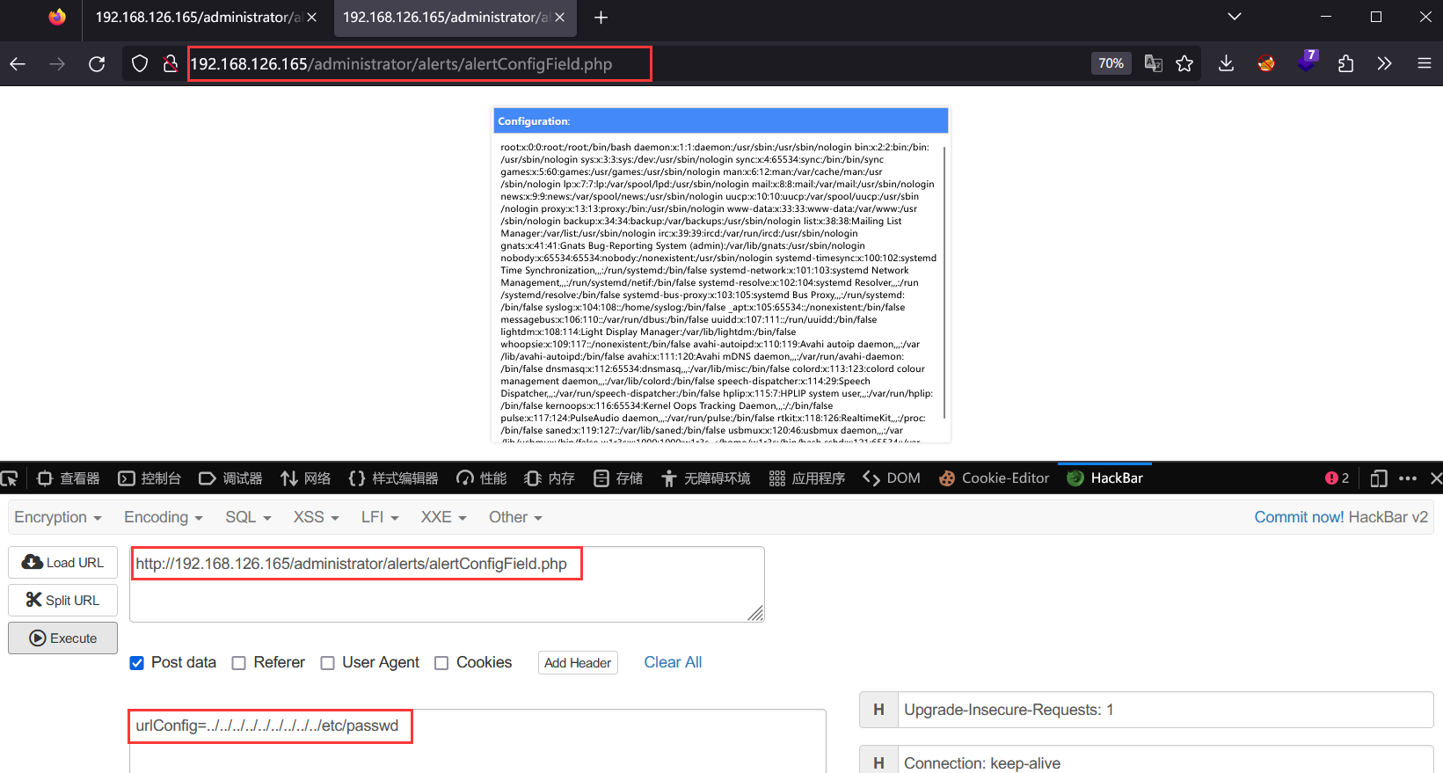Image resolution: width=1443 pixels, height=773 pixels.
Task: Uncheck the Post data checkbox
Action: [x=136, y=663]
